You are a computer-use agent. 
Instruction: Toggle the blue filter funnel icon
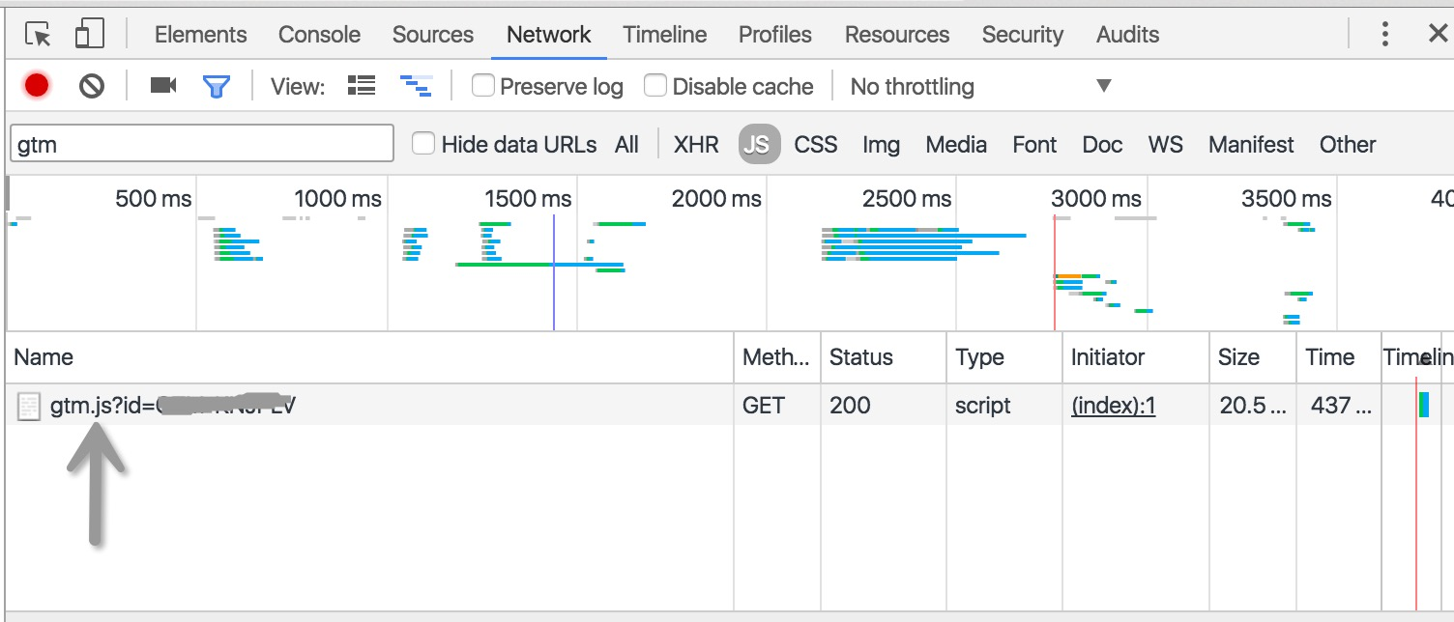point(216,86)
